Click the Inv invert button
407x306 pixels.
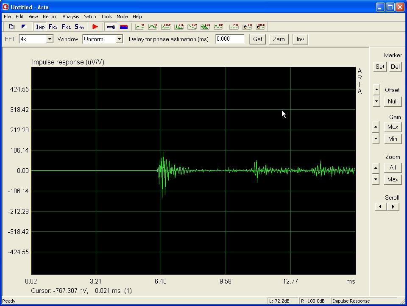[x=300, y=39]
